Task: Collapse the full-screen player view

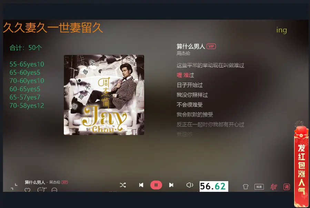Action: pyautogui.click(x=14, y=187)
